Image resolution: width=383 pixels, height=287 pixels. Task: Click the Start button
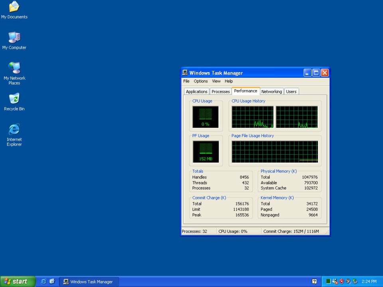click(18, 281)
